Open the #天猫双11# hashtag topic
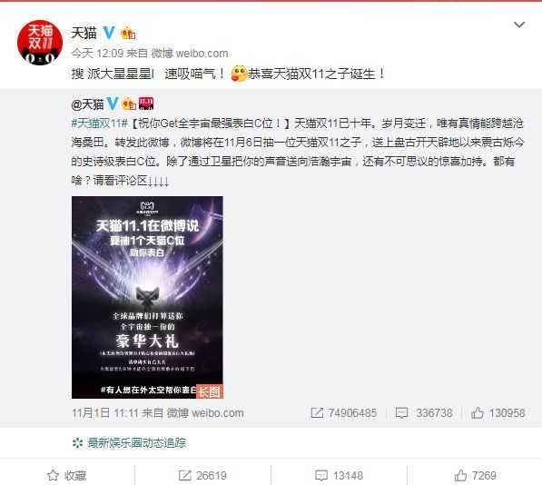Image resolution: width=542 pixels, height=485 pixels. 100,123
